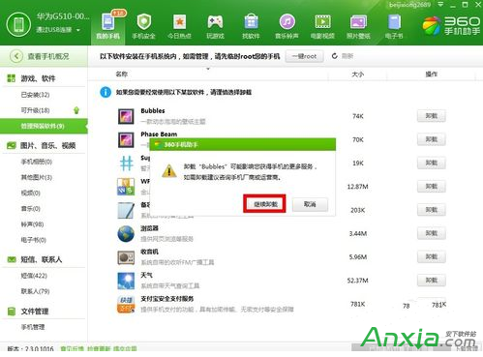
Task: Click the notepad app icon
Action: 126,210
